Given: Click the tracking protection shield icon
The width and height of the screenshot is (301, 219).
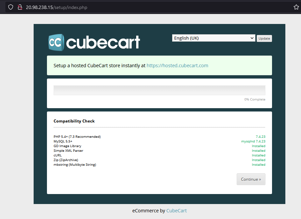Looking at the screenshot, I should (11, 7).
